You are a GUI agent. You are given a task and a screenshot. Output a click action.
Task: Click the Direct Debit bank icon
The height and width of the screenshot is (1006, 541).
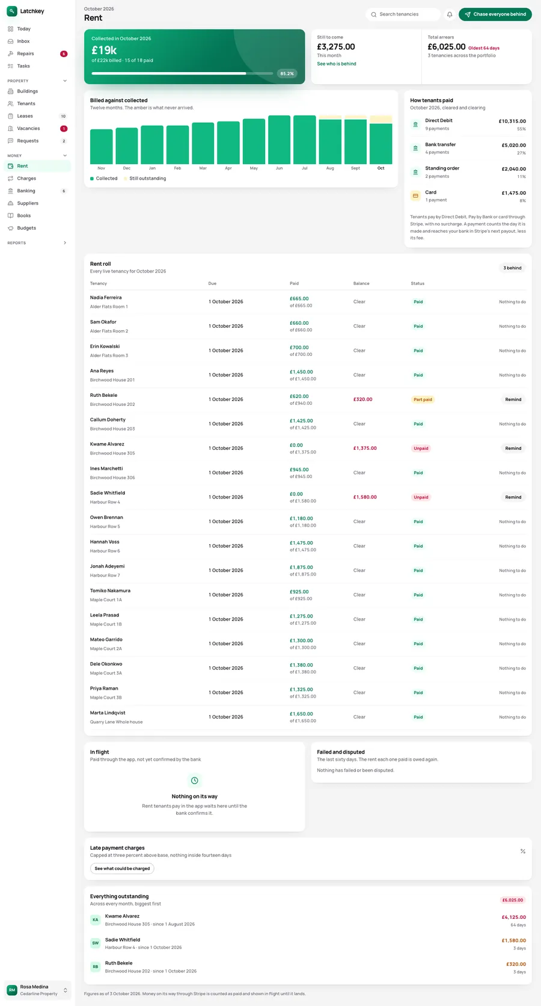(x=415, y=124)
